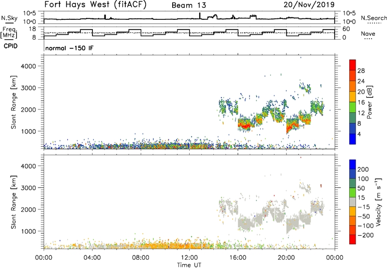Click the '12:00' time axis label

tap(189, 258)
